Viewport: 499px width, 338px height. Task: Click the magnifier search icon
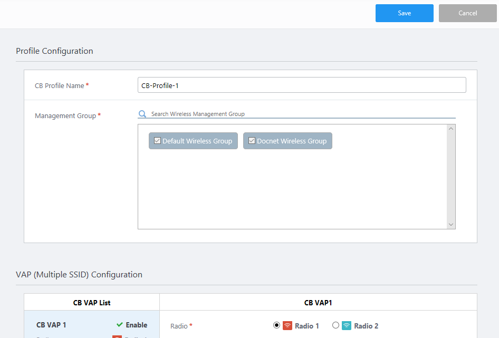142,114
